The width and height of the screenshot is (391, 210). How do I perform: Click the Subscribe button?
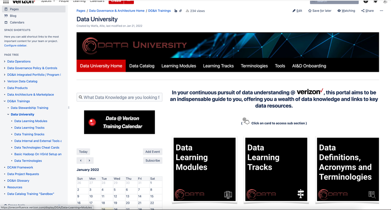pyautogui.click(x=153, y=160)
